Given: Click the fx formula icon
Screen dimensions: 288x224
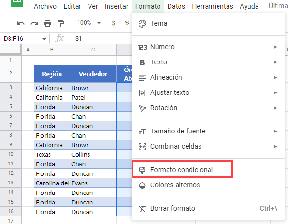Looking at the screenshot, I should pyautogui.click(x=60, y=38).
